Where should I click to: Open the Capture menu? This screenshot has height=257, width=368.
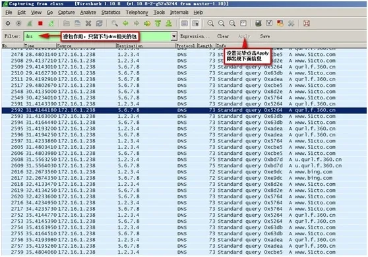66,13
